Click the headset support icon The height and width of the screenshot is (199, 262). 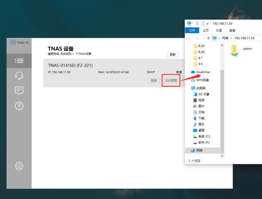[19, 76]
